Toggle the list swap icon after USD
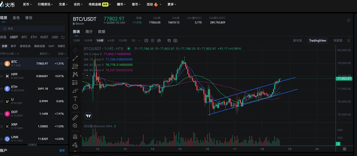The height and width of the screenshot is (156, 357). [x=63, y=37]
